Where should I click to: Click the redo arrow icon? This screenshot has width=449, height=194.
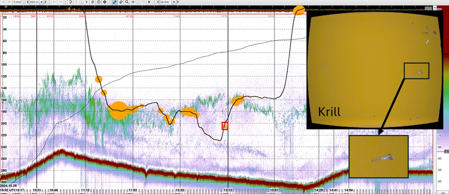76,2
